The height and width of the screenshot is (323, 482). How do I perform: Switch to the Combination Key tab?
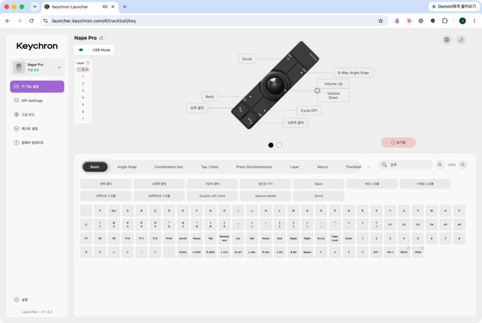click(169, 167)
